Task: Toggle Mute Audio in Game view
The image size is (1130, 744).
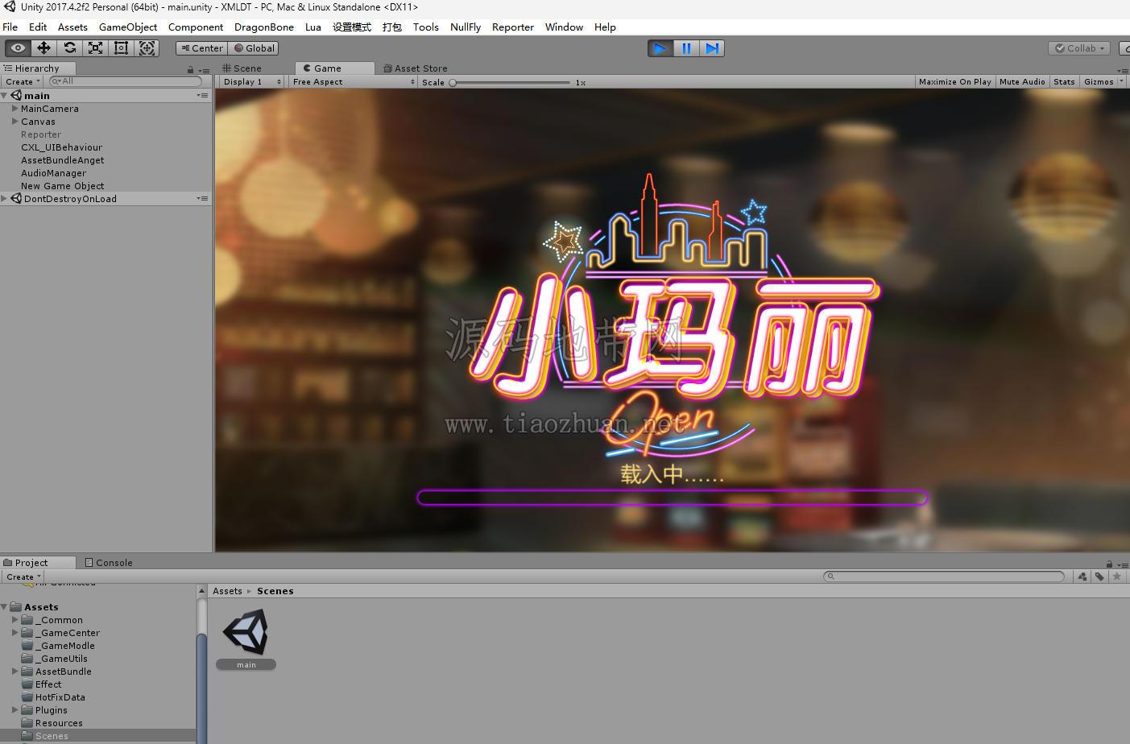Action: pyautogui.click(x=1022, y=81)
